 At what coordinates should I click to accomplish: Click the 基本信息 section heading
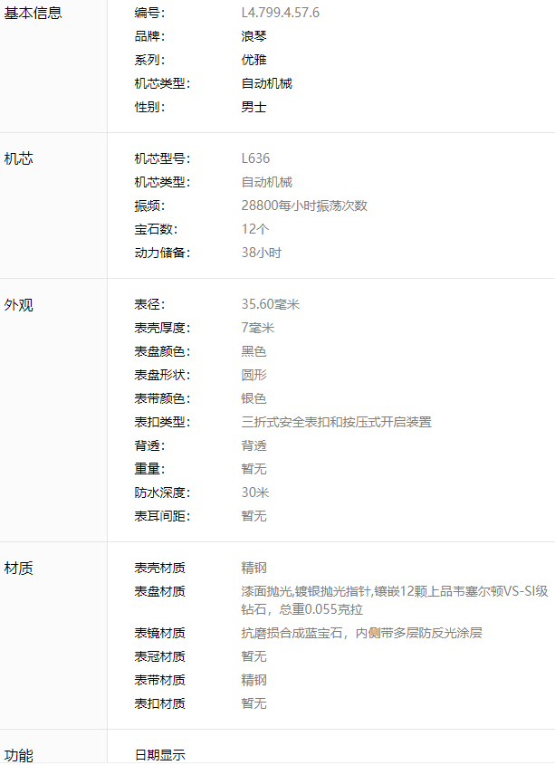pos(33,13)
